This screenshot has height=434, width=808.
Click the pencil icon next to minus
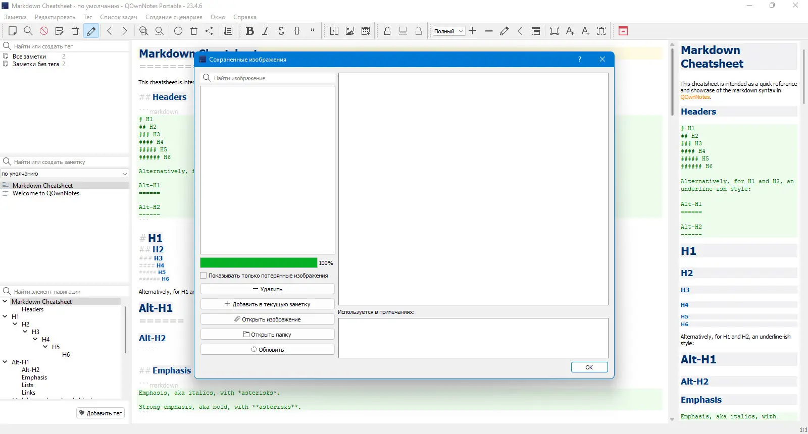pos(504,31)
